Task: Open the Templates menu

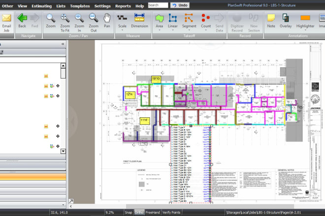Action: [80, 6]
